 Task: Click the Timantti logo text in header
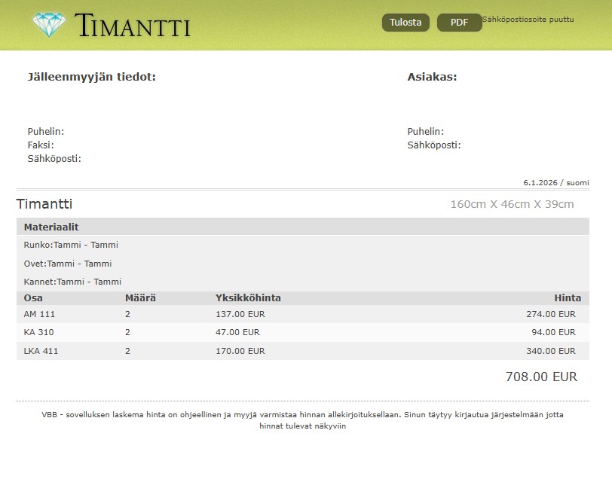pyautogui.click(x=132, y=26)
